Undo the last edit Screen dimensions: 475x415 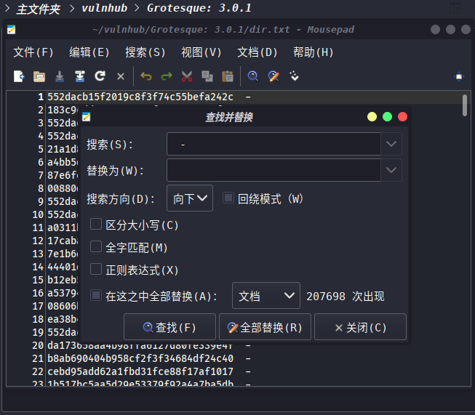[146, 76]
